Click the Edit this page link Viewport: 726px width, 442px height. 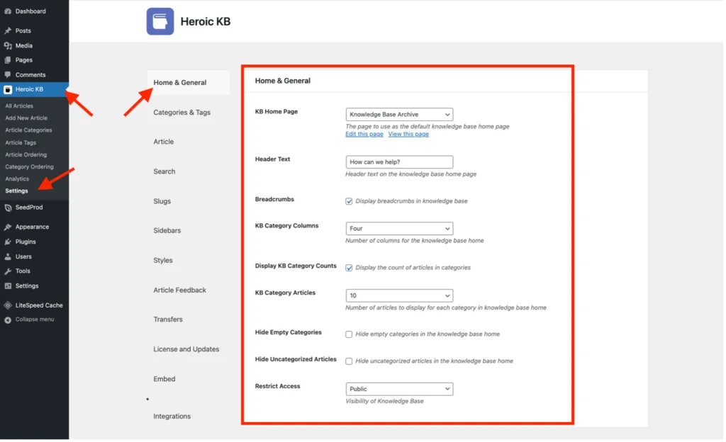pos(364,134)
